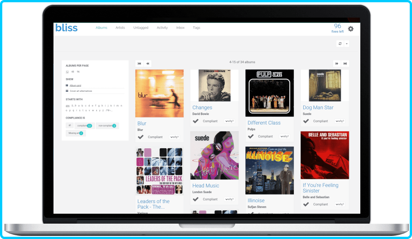This screenshot has height=239, width=412.
Task: Open the Untagged tab
Action: [141, 28]
